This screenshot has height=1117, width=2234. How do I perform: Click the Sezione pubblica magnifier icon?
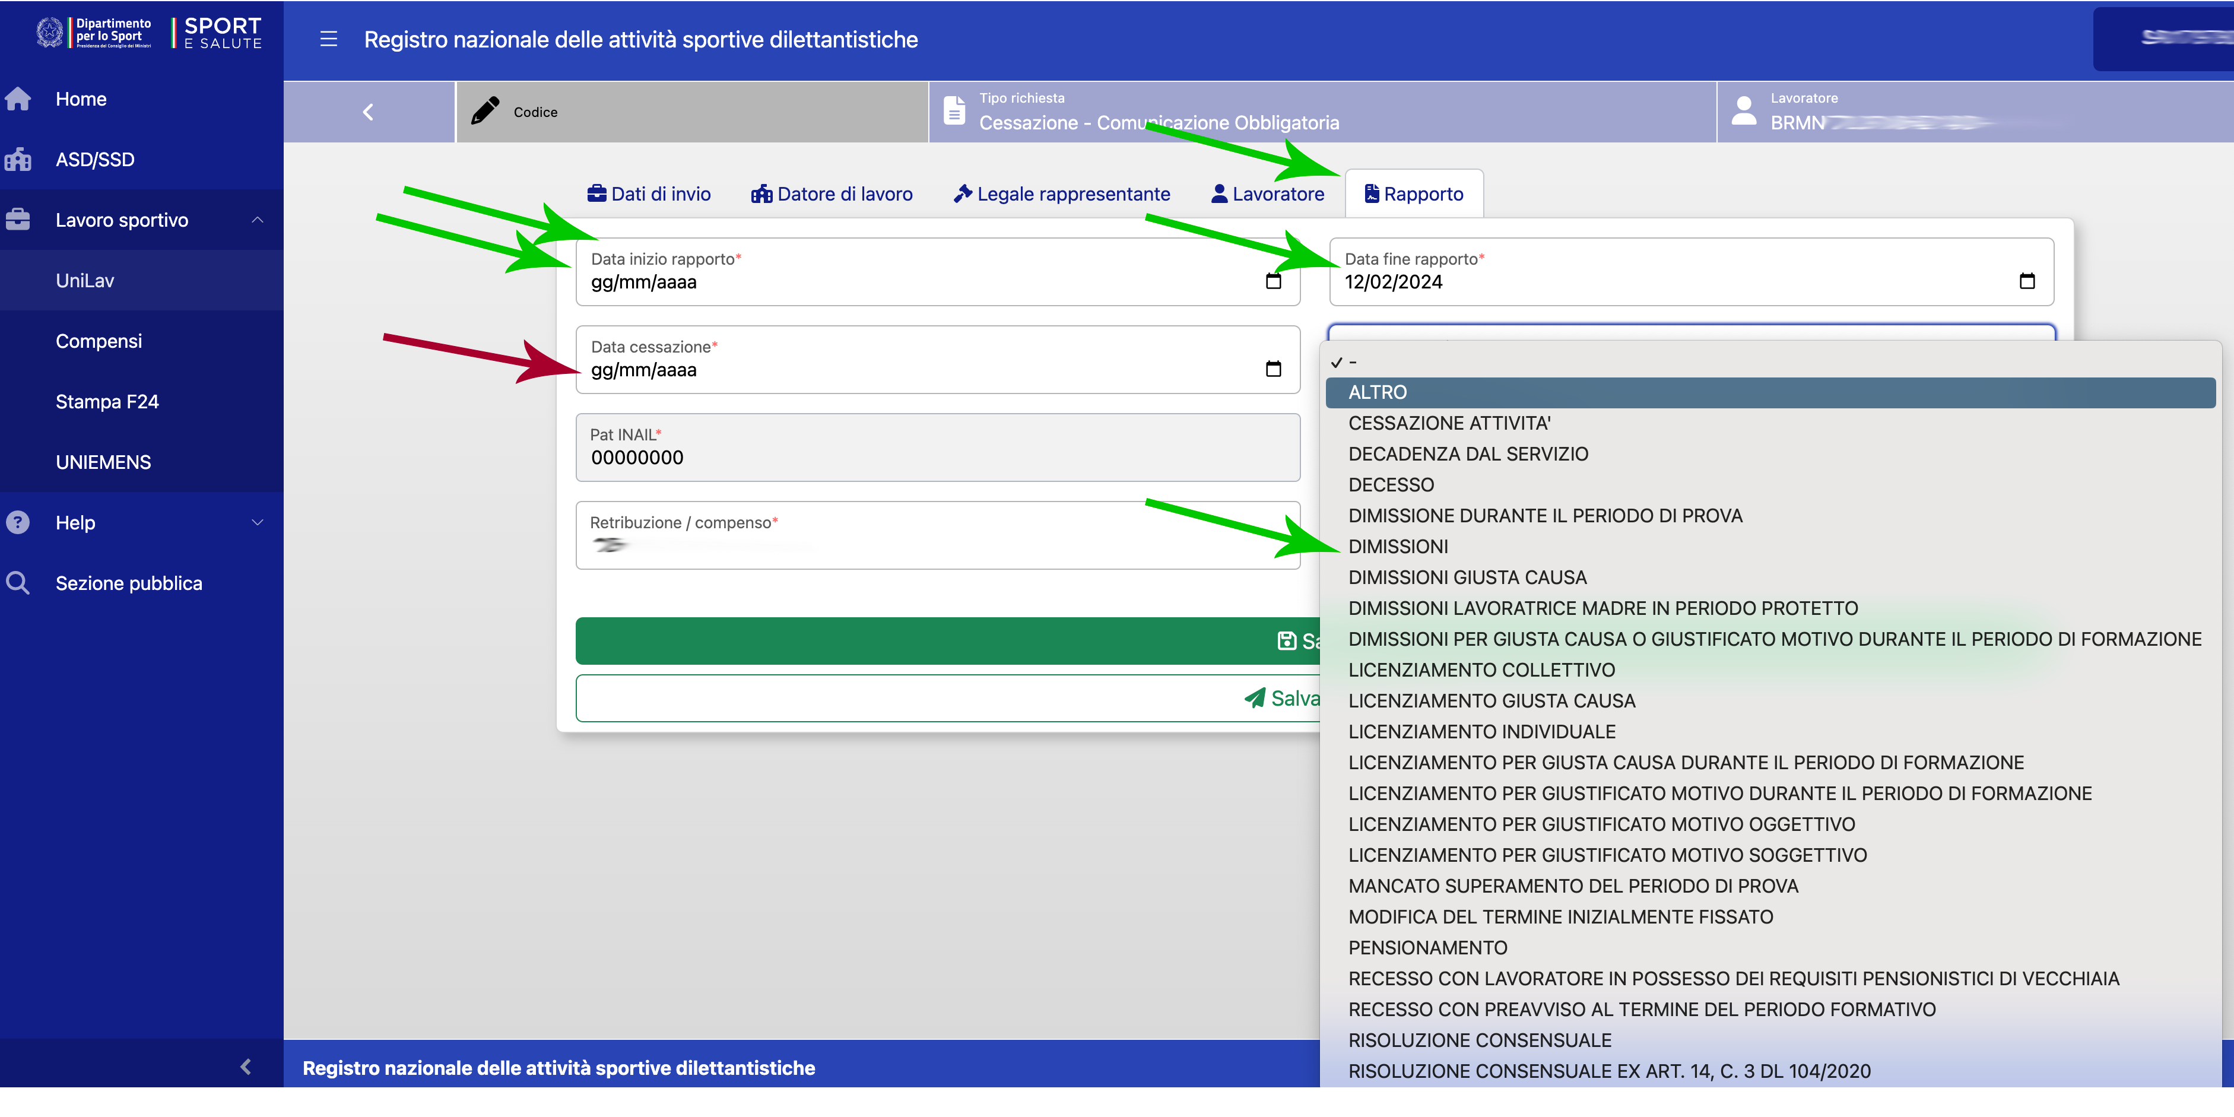[18, 583]
